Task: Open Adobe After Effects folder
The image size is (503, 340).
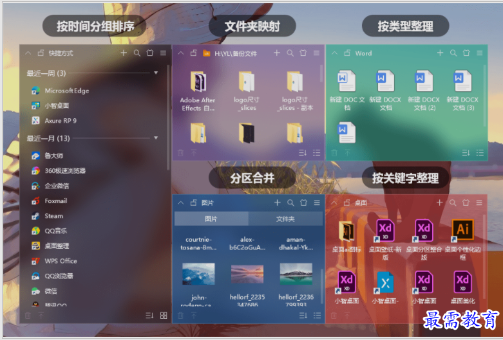Action: (x=198, y=91)
